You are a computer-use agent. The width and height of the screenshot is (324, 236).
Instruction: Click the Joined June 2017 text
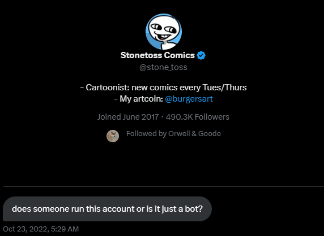point(128,117)
